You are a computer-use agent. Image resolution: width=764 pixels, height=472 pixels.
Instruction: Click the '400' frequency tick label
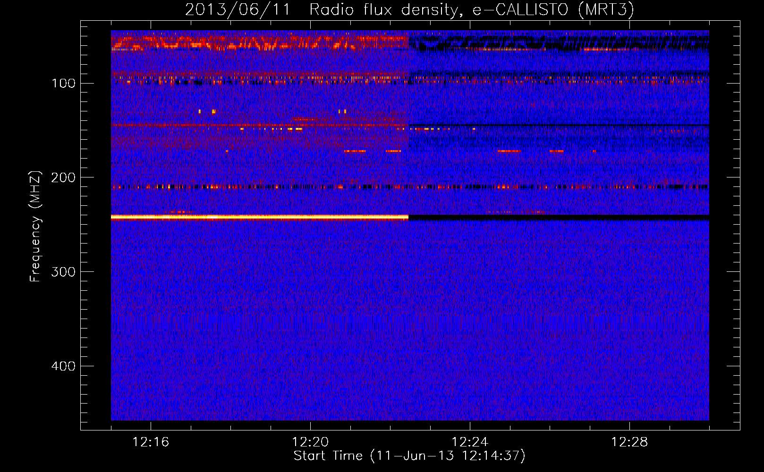tap(63, 366)
